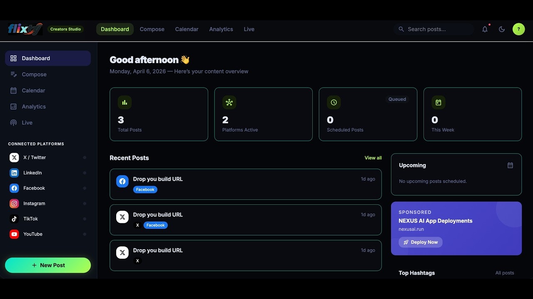Open the user profile avatar
This screenshot has height=299, width=533.
[518, 29]
